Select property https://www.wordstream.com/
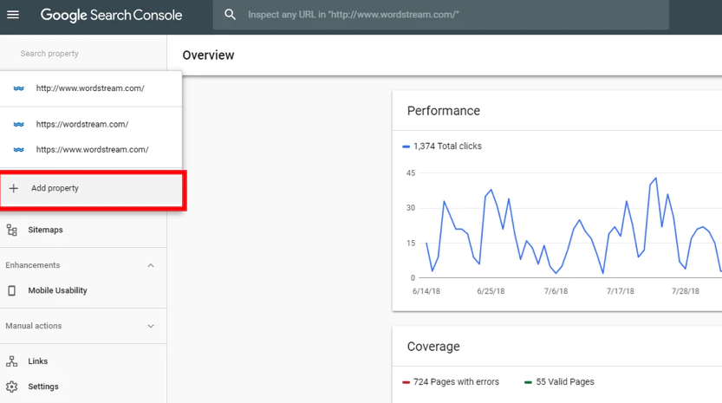 coord(91,150)
